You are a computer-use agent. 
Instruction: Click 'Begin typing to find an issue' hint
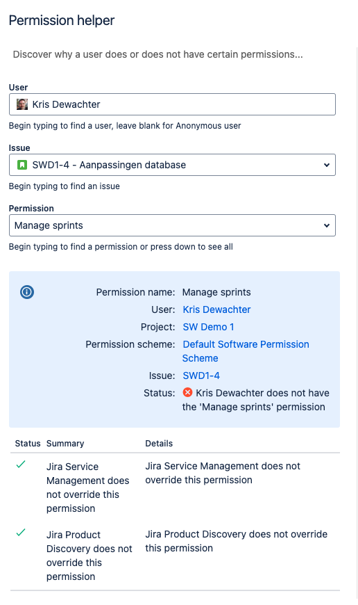point(65,186)
